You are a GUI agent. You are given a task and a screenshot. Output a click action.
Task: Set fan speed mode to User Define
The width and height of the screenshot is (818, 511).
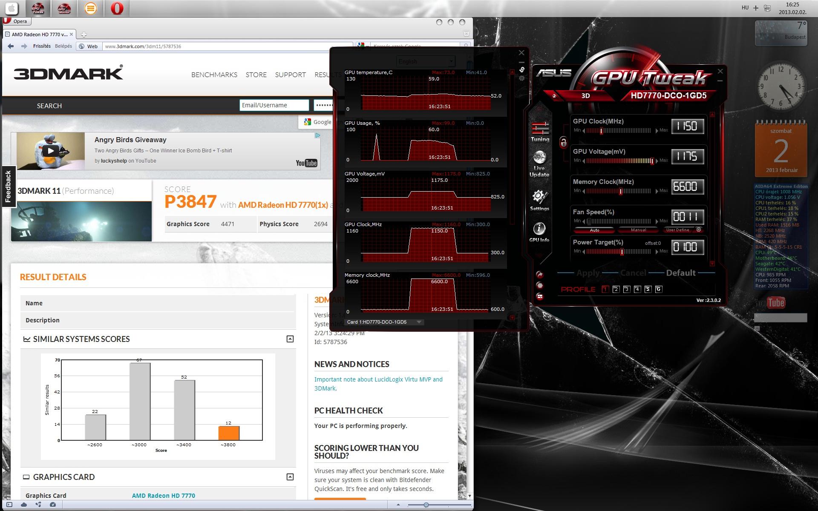pyautogui.click(x=677, y=230)
